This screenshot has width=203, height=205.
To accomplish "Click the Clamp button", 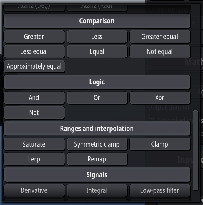I will (160, 144).
